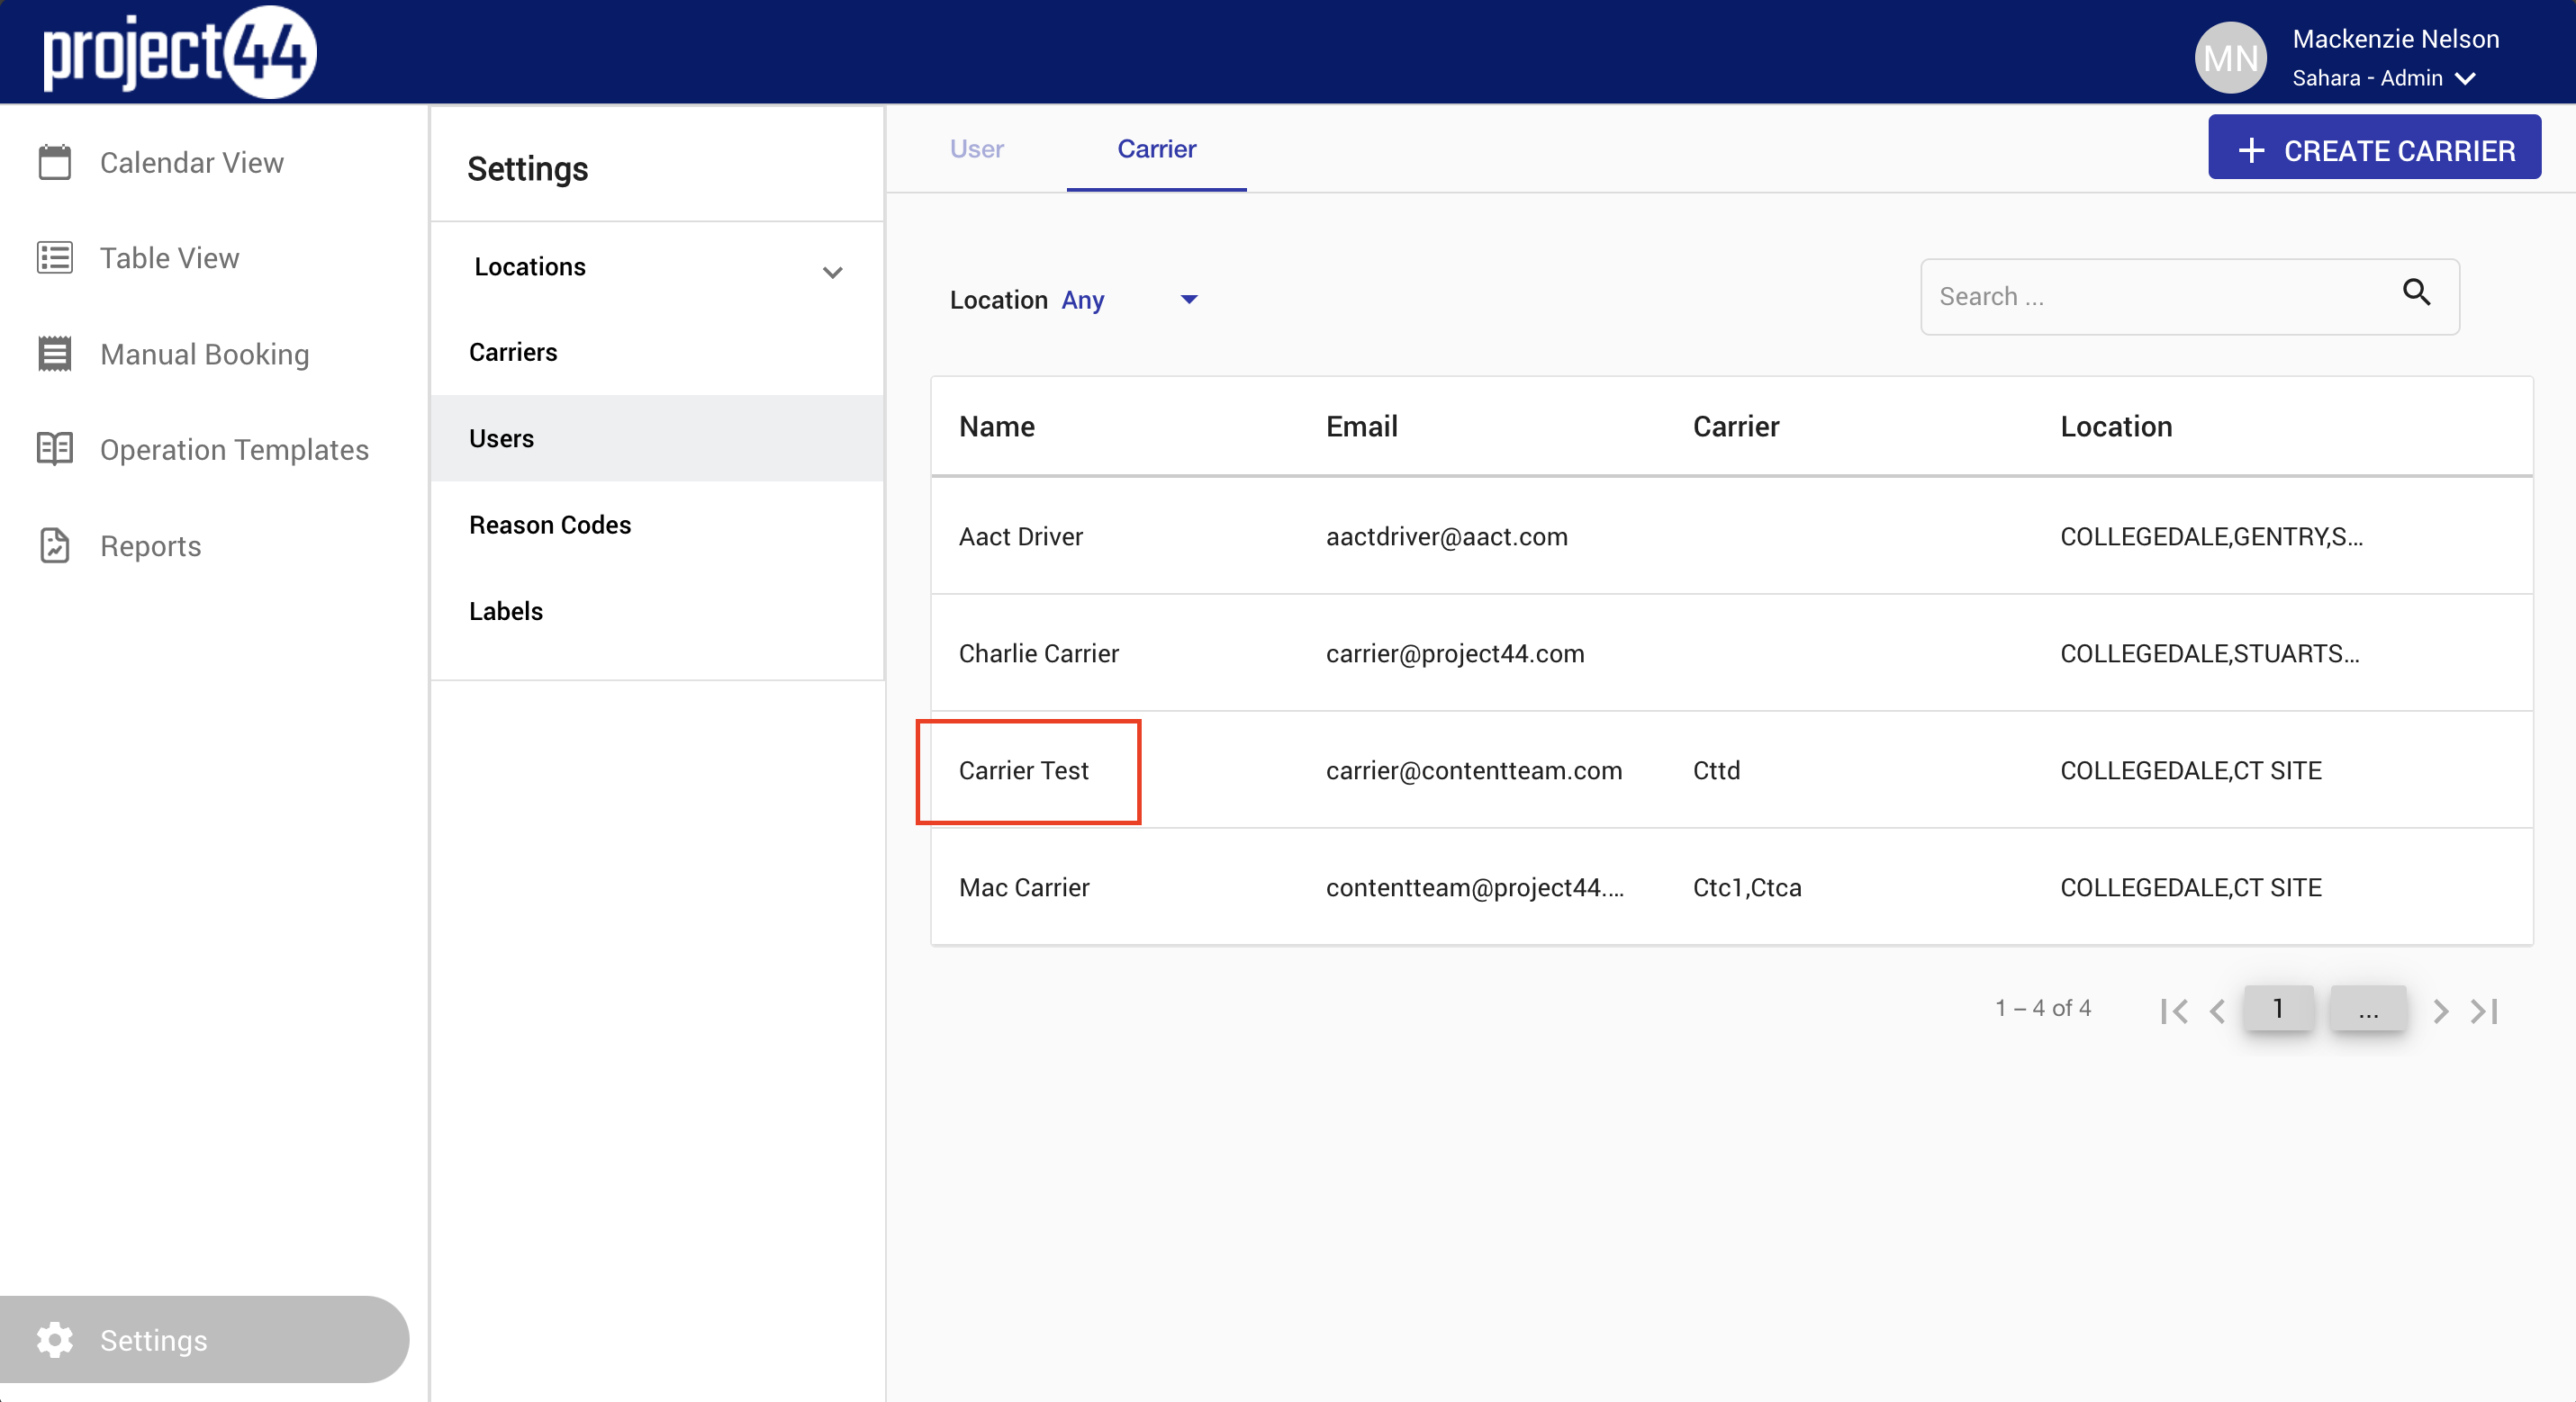Click the search magnifier icon
Screen dimensions: 2576x1402
(x=2416, y=292)
